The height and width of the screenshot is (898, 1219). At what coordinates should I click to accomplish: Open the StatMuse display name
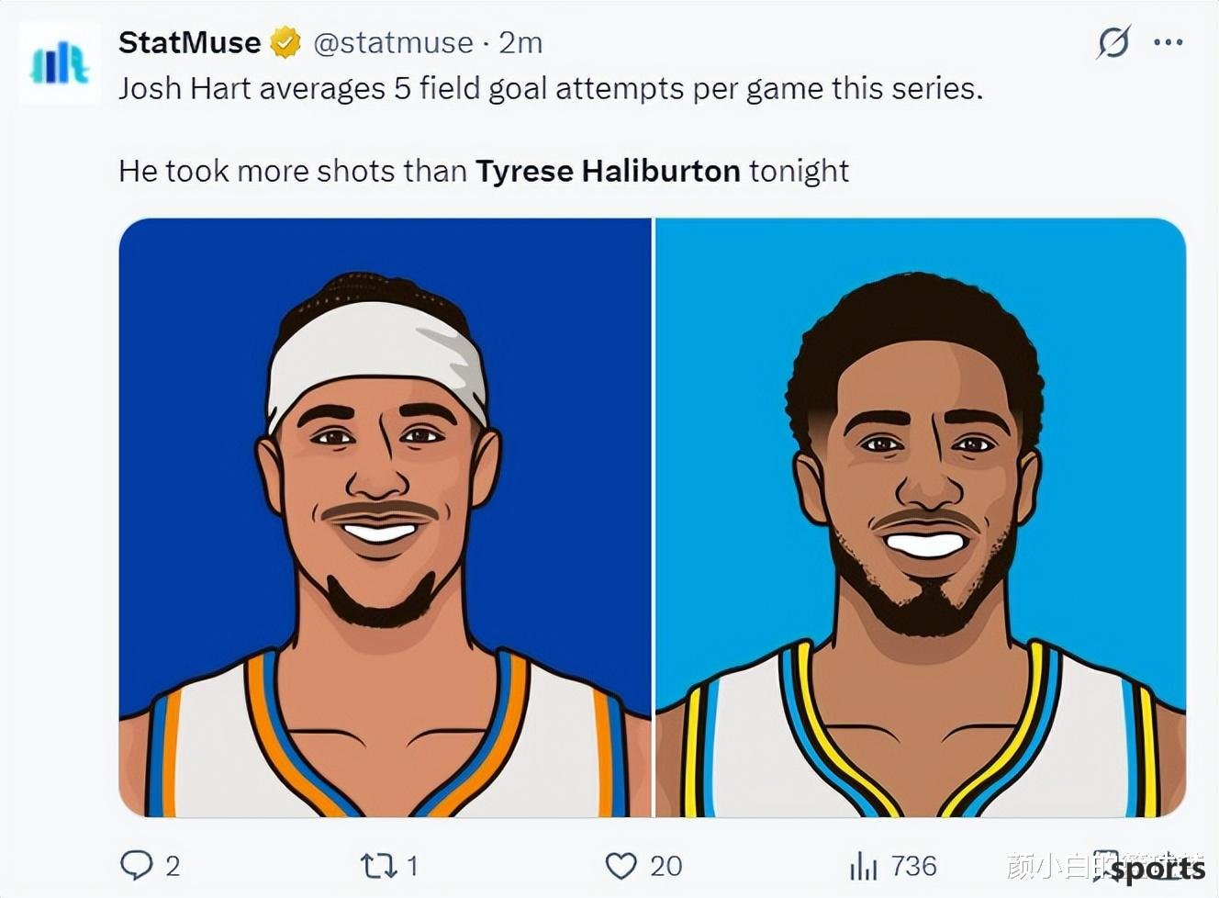190,42
